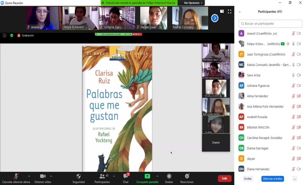Open the Reacciones smiley icon
Viewport: 303px width, 185px height.
point(187,176)
